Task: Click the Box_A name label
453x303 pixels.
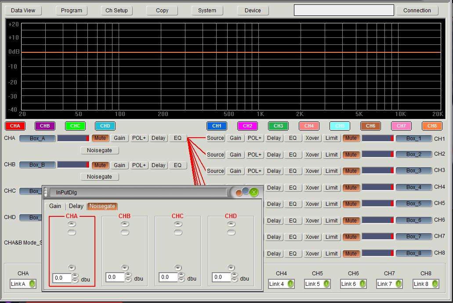Action: [x=37, y=138]
